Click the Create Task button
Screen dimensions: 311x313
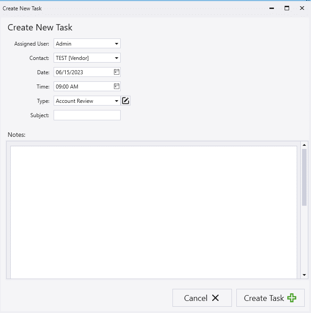coord(270,298)
